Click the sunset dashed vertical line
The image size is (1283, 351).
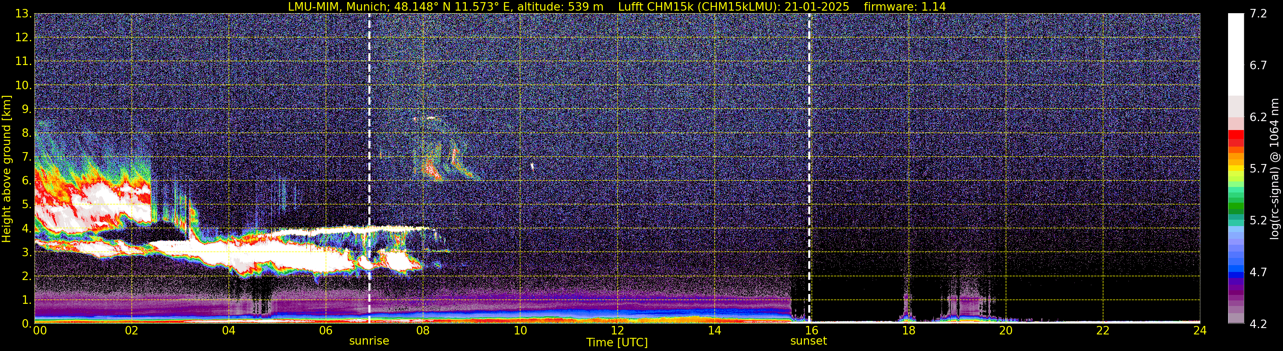point(809,168)
